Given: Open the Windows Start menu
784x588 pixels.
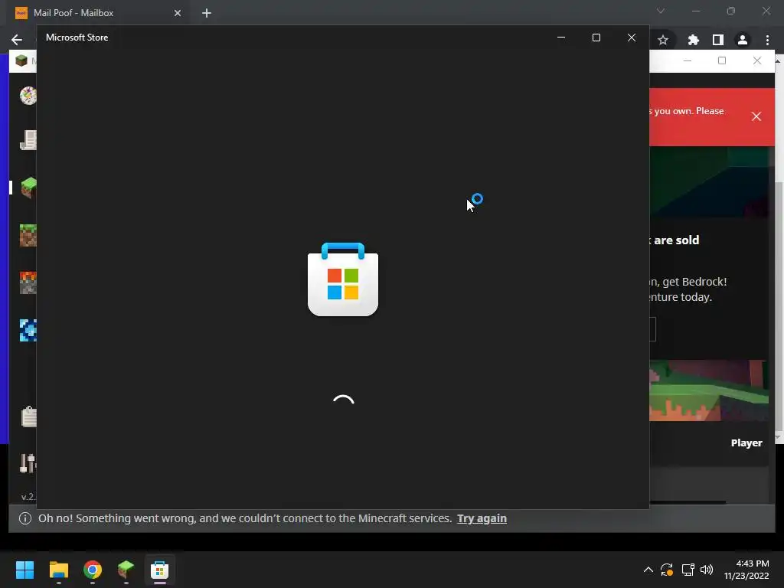Looking at the screenshot, I should [x=24, y=570].
